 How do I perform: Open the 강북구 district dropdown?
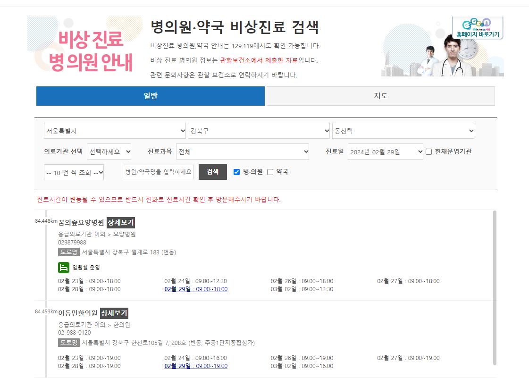click(x=259, y=131)
